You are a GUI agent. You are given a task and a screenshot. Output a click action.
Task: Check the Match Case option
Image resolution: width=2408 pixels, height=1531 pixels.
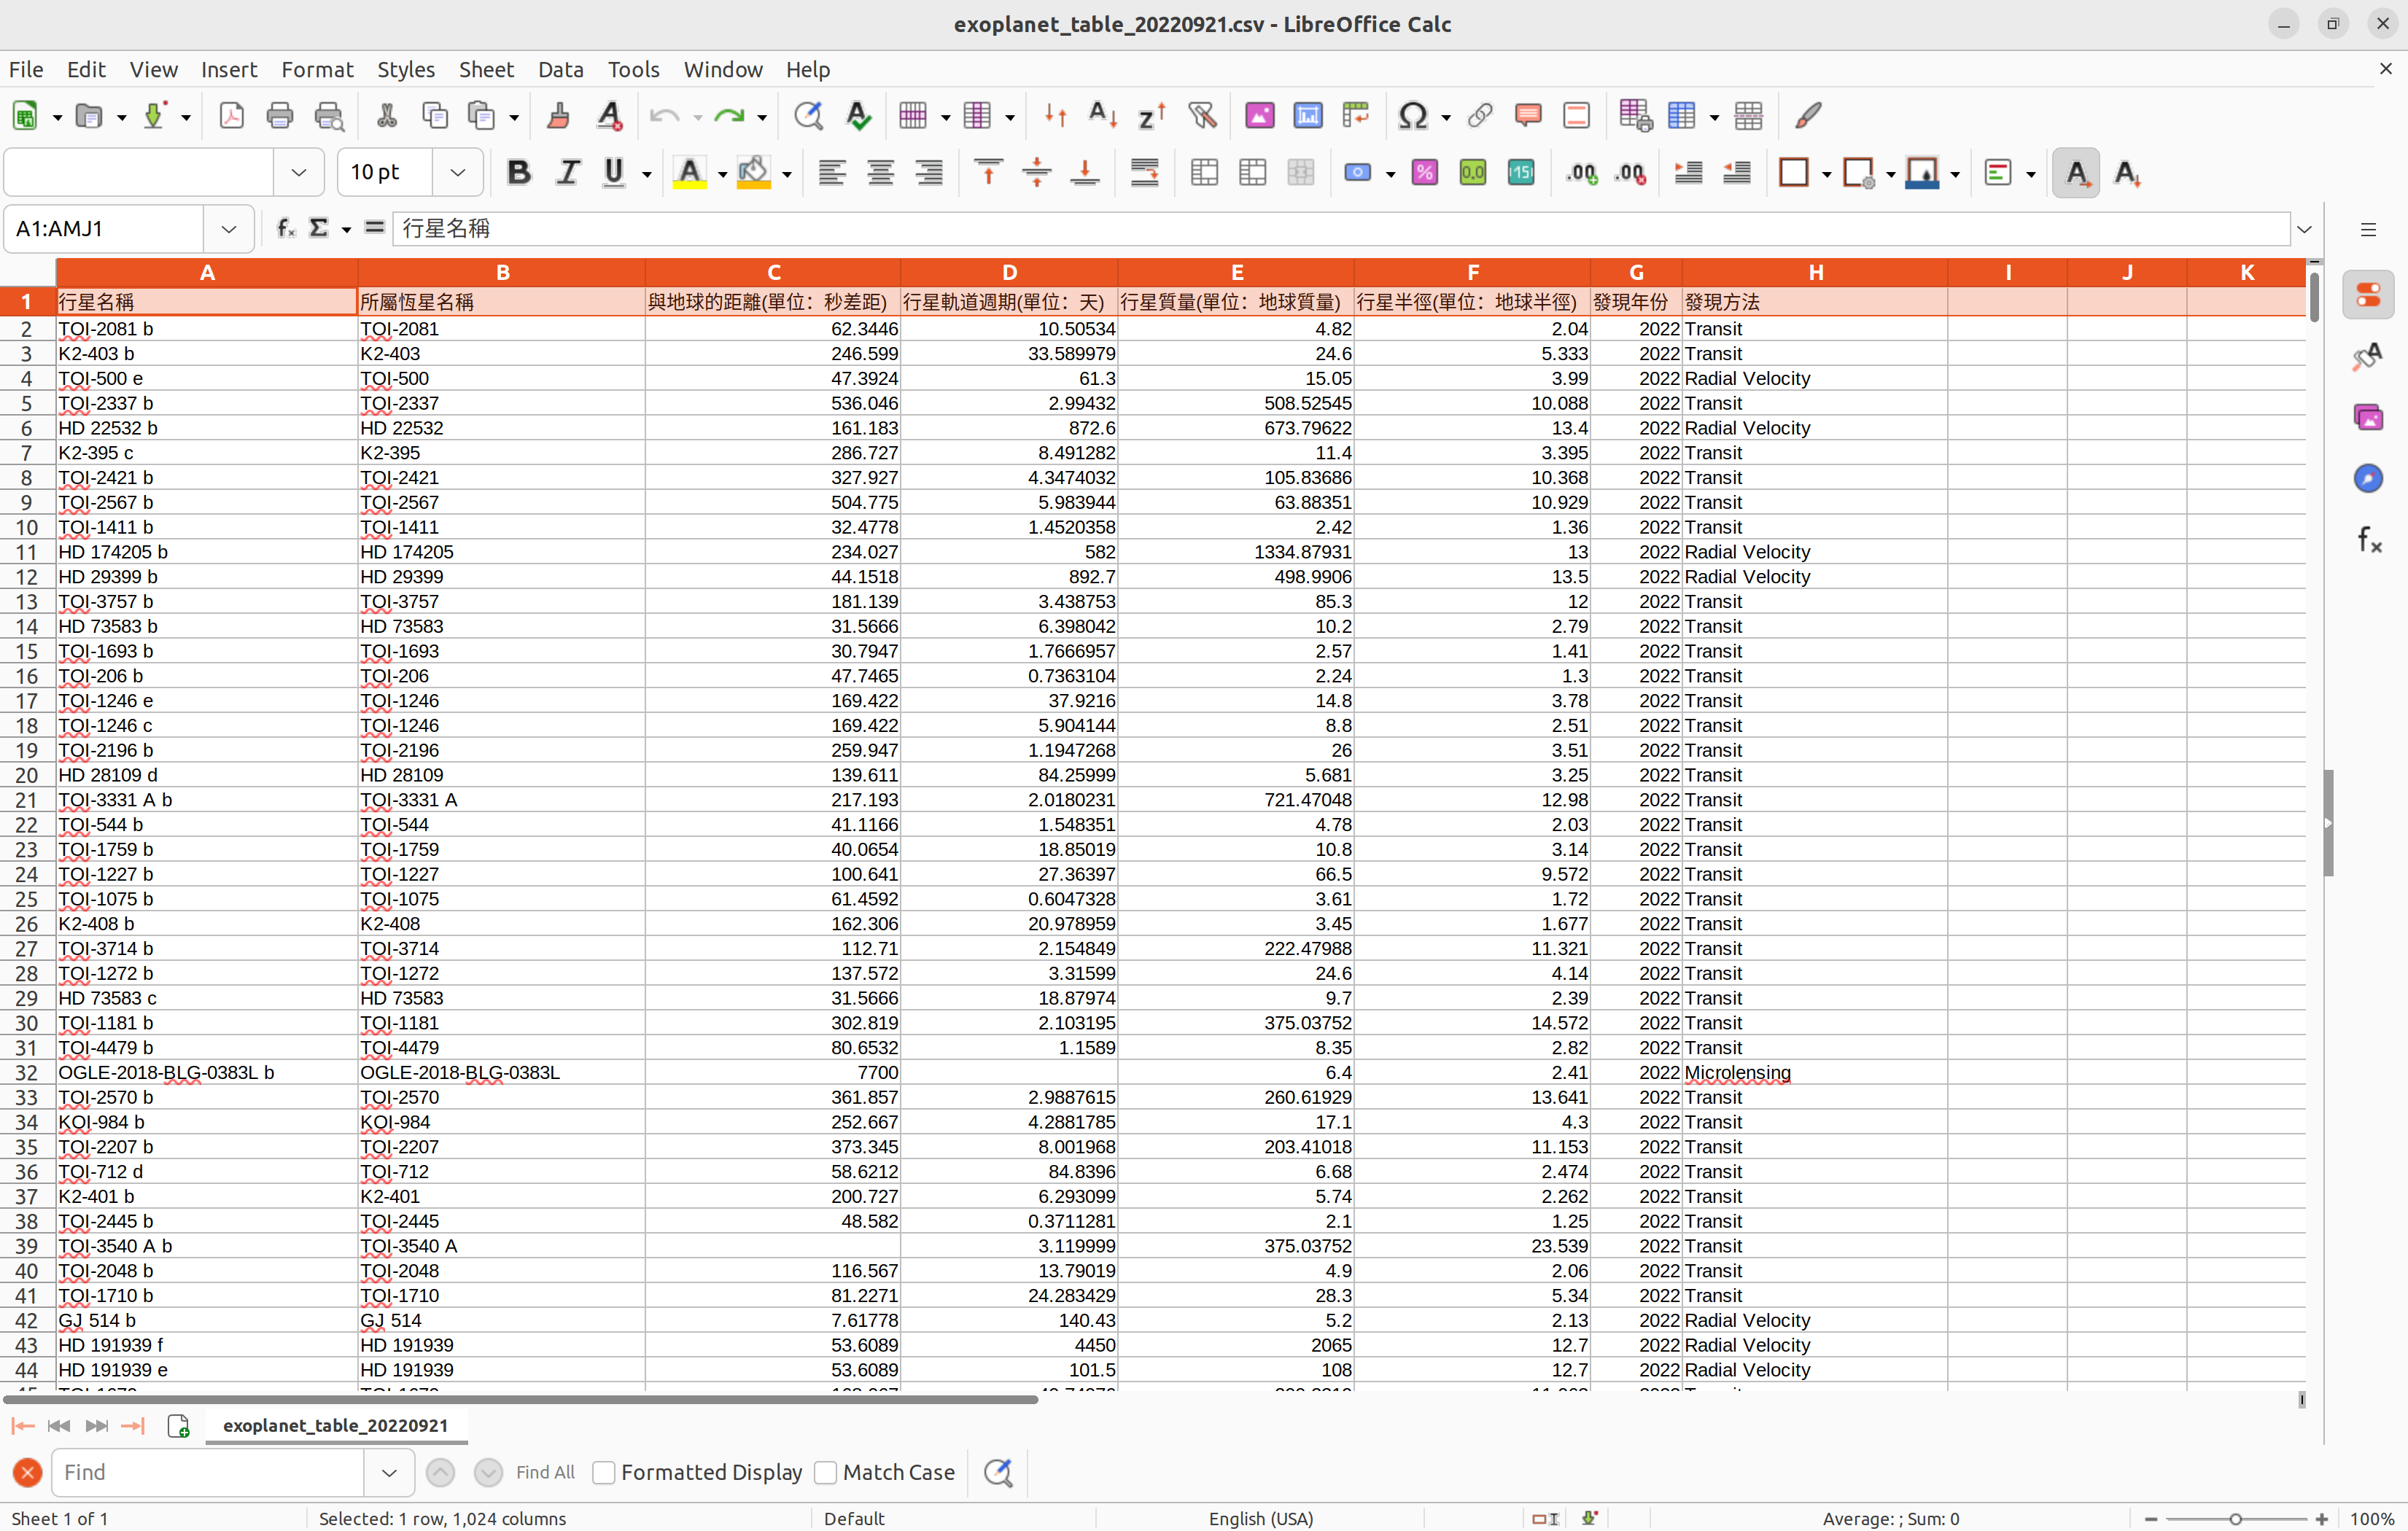[x=826, y=1472]
